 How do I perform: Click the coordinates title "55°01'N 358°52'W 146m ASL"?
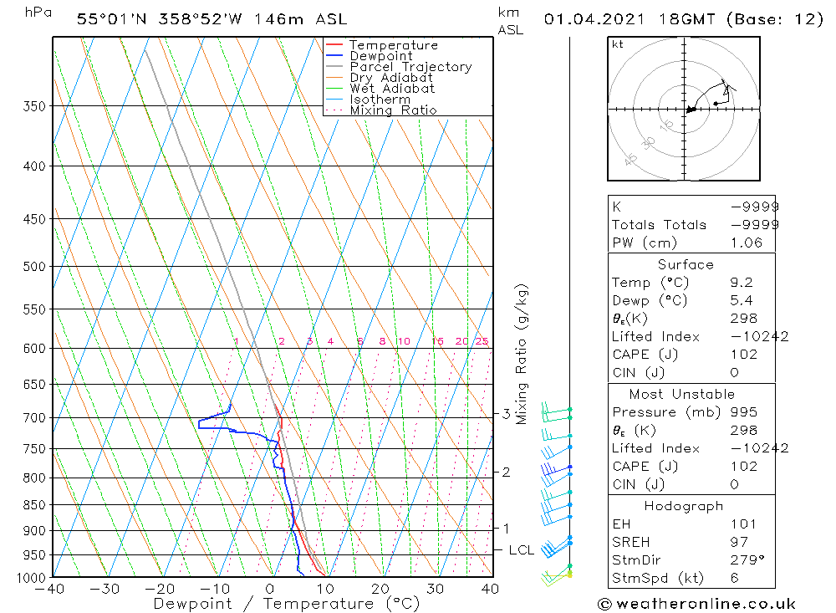pos(212,19)
